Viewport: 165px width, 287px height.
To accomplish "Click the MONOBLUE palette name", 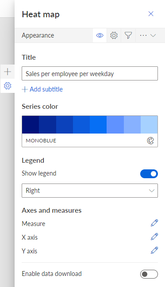I will [x=41, y=141].
